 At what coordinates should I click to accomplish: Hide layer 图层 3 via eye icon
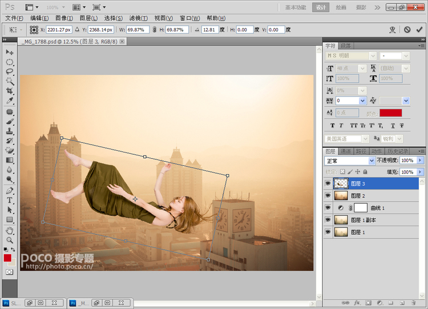pos(328,183)
